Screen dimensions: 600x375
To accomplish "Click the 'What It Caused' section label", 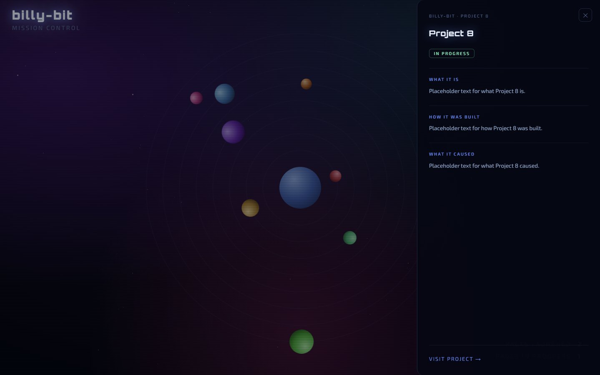I will (452, 154).
